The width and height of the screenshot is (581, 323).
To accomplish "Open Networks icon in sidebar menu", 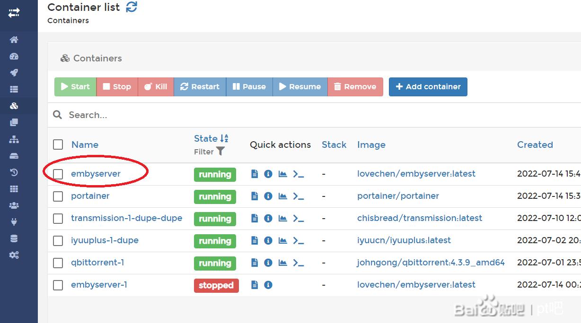I will [x=14, y=139].
